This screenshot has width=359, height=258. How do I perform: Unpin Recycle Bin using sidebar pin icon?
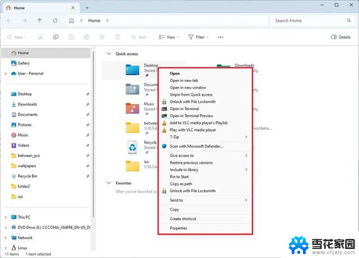[88, 176]
